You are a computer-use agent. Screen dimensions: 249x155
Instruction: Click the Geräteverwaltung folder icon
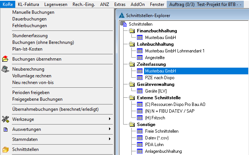tap(131, 84)
